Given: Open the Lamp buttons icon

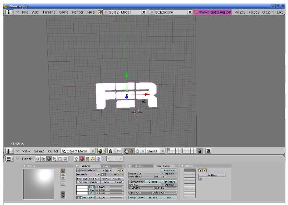Looking at the screenshot, I should pyautogui.click(x=76, y=159).
